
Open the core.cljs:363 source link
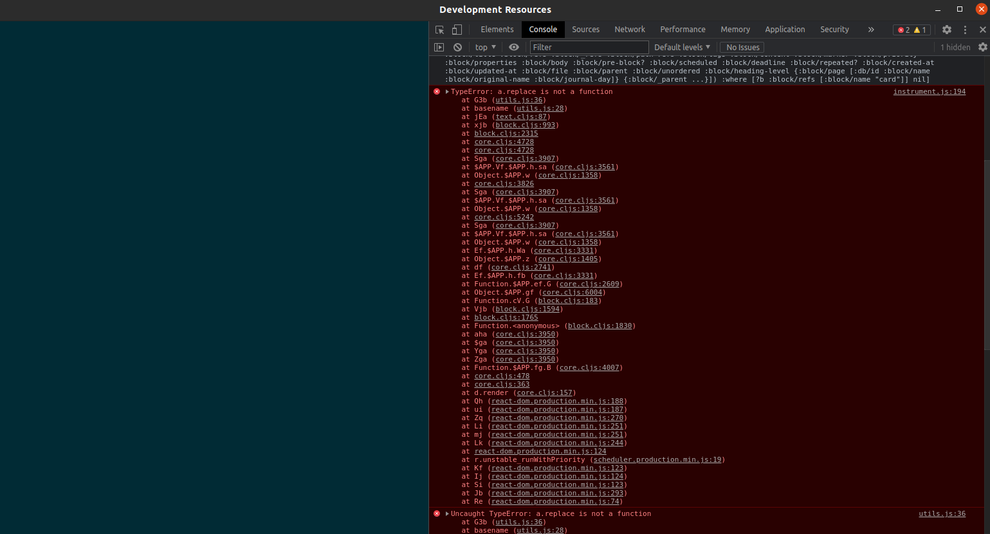pos(502,385)
